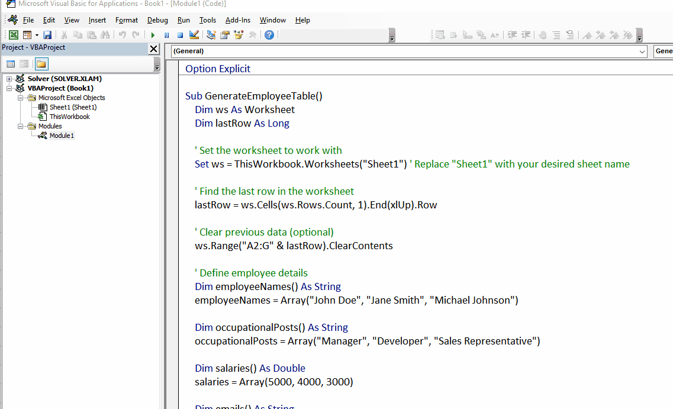Toggle Design Mode icon
This screenshot has width=673, height=409.
[x=194, y=35]
